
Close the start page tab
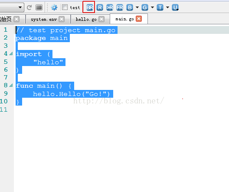point(16,19)
